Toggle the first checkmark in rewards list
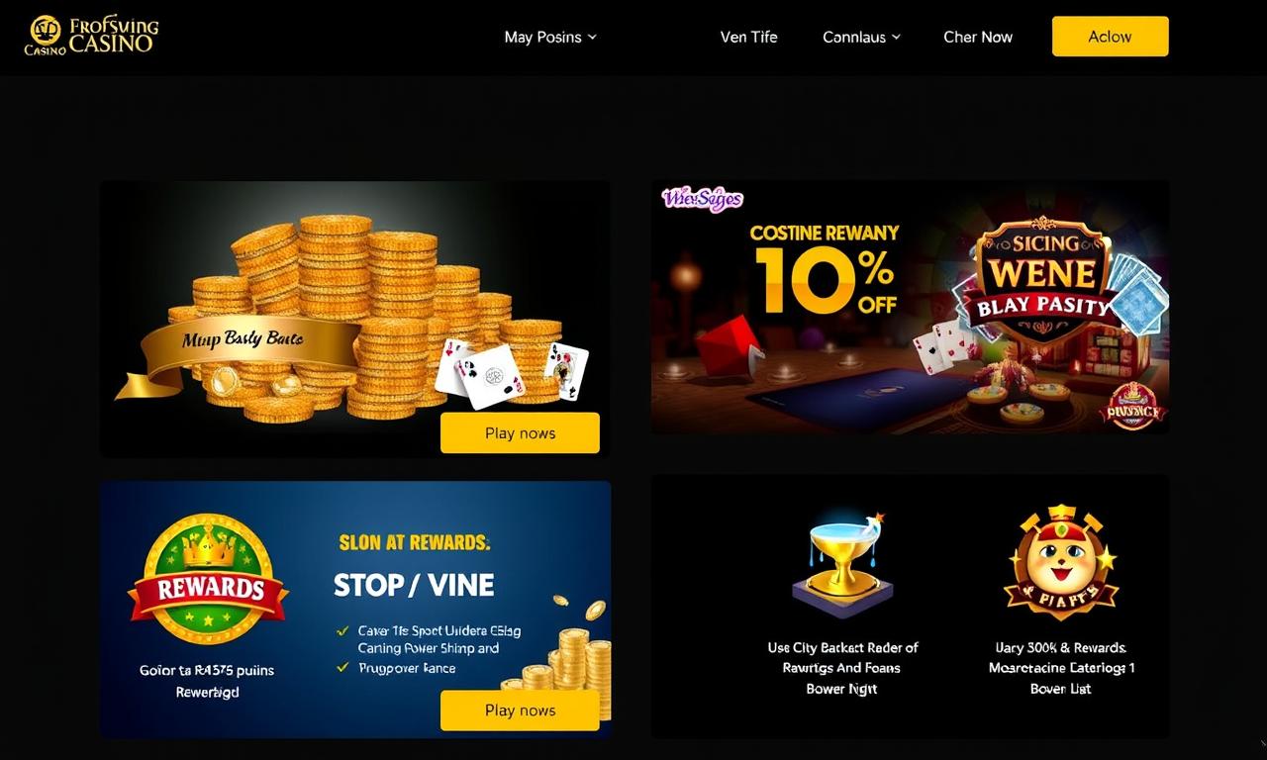Viewport: 1267px width, 760px height. 342,629
